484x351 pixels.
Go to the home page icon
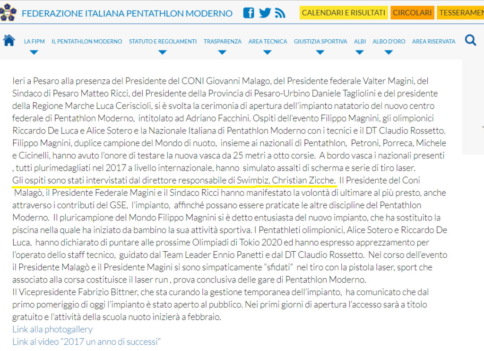(9, 41)
